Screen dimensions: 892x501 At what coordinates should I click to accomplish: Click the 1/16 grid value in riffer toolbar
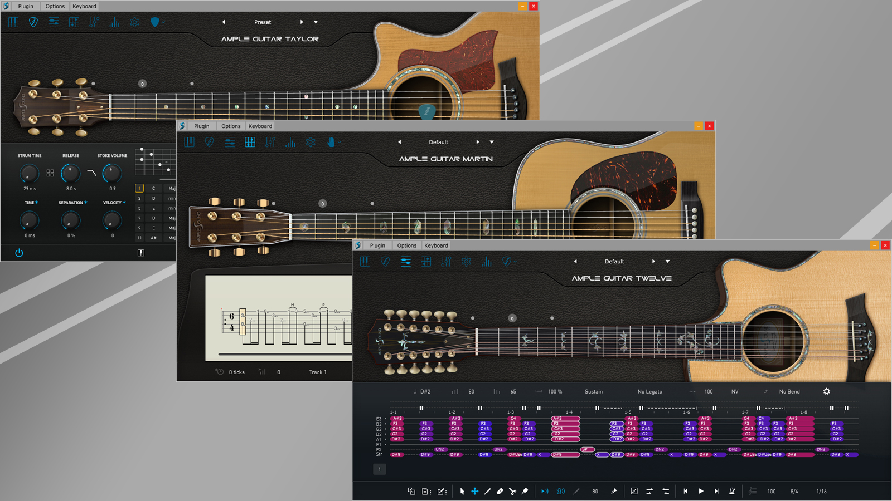click(822, 492)
